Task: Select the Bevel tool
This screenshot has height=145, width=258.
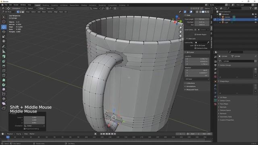Action: 4,66
